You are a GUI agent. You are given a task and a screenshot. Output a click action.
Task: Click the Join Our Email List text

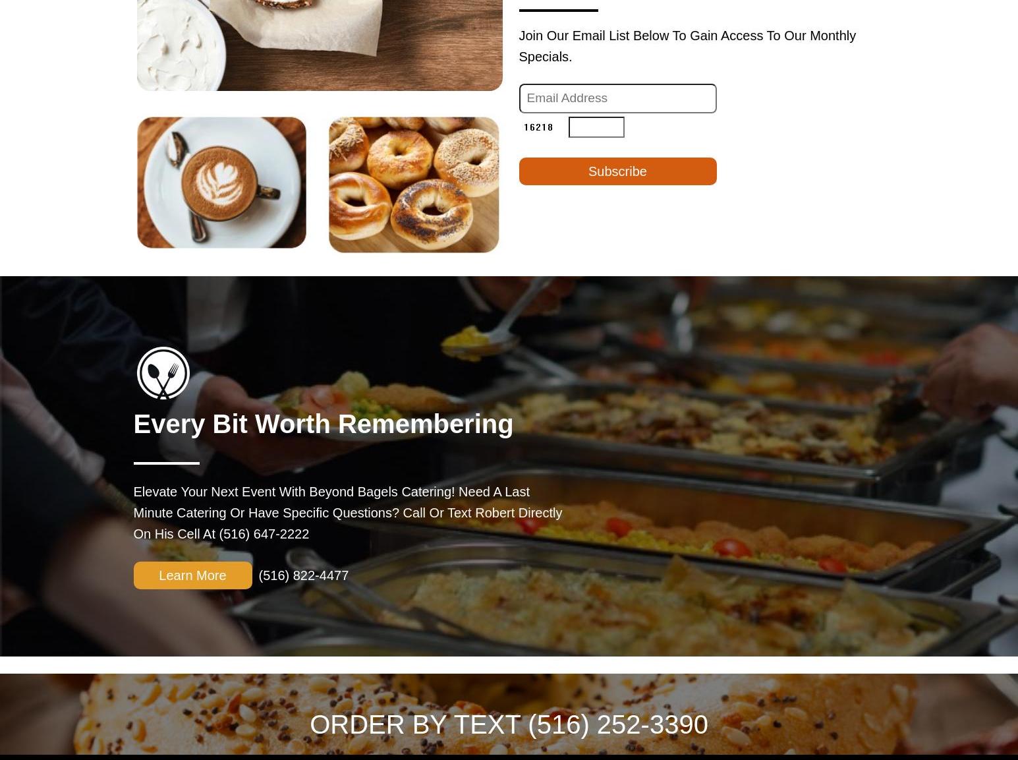[687, 46]
